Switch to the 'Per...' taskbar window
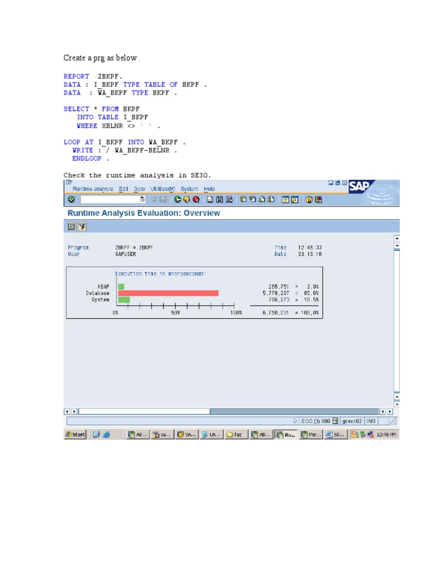The height and width of the screenshot is (576, 432). tap(310, 435)
